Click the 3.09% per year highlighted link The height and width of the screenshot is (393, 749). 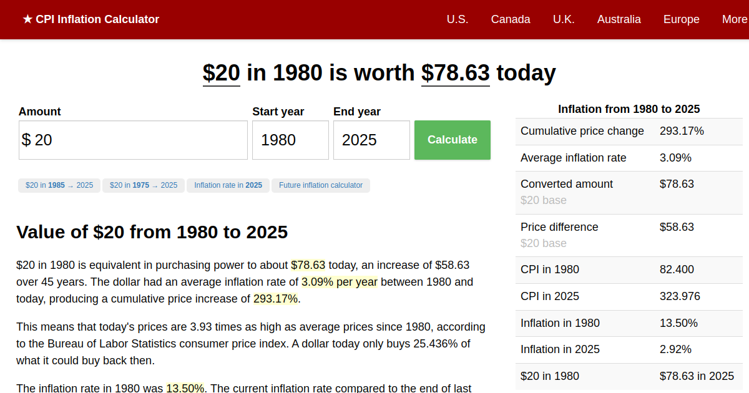[x=339, y=281]
